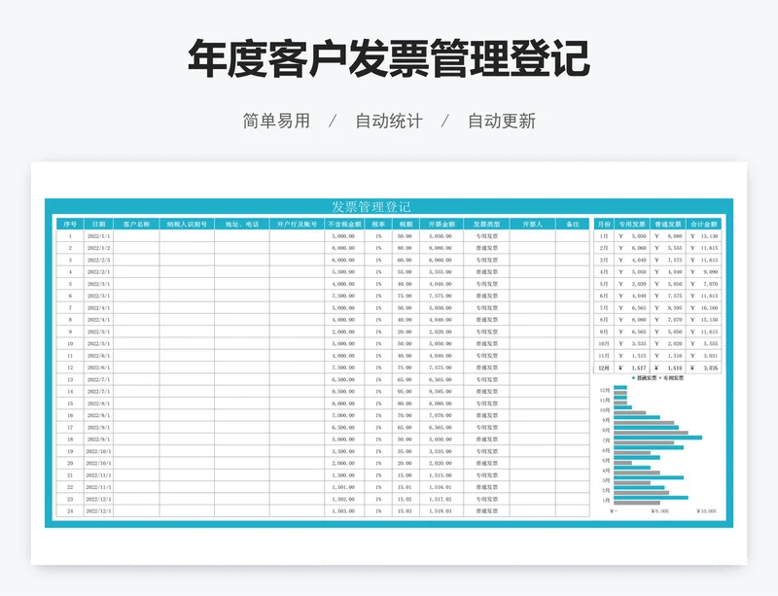Image resolution: width=778 pixels, height=596 pixels.
Task: Click the sequence number 13 cell
Action: pyautogui.click(x=70, y=379)
